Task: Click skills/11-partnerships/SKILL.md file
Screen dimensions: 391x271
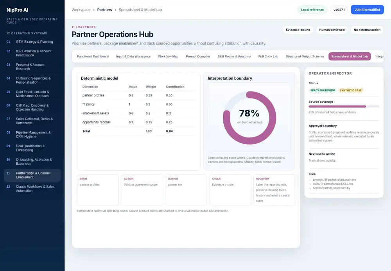Action: [333, 184]
